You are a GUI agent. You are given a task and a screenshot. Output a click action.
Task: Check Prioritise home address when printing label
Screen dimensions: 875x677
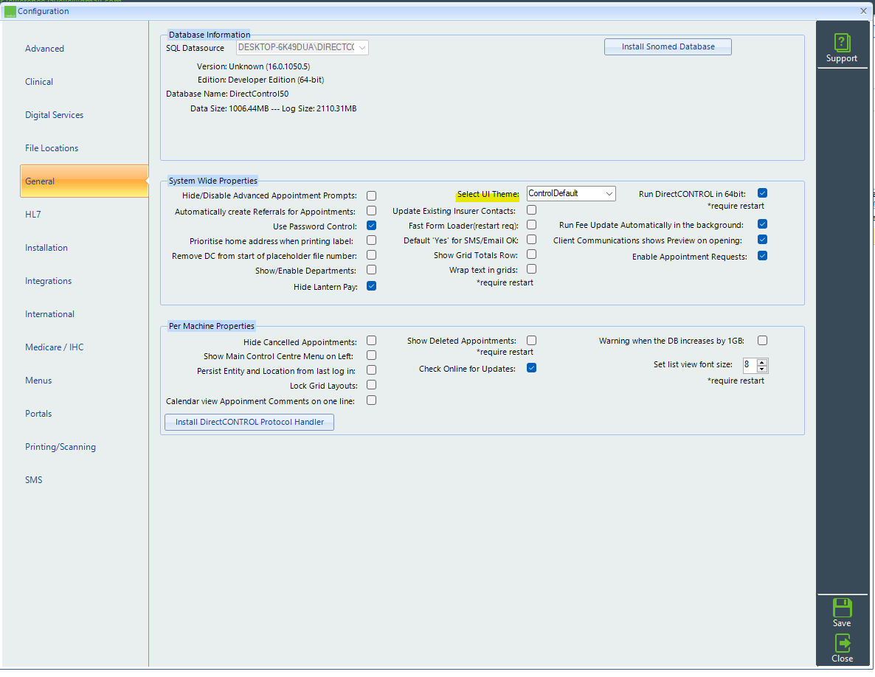pos(371,240)
